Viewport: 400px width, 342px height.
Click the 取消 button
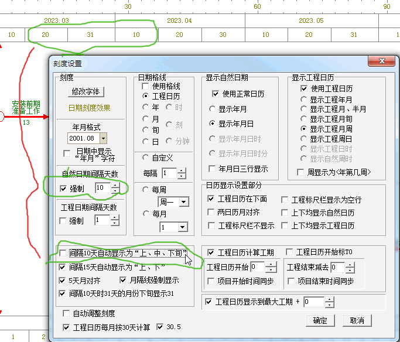[x=357, y=320]
